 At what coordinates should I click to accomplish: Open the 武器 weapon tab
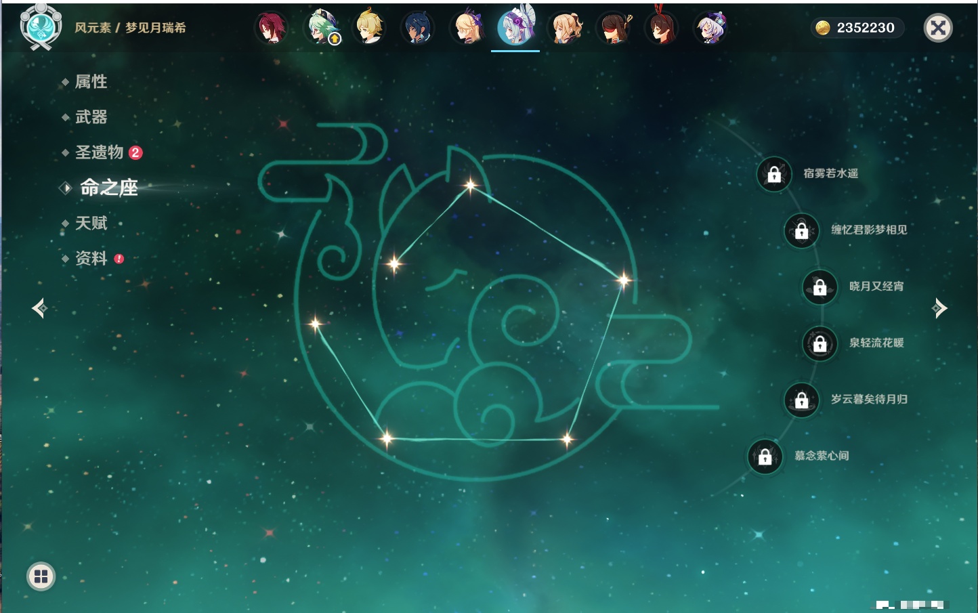[x=91, y=117]
